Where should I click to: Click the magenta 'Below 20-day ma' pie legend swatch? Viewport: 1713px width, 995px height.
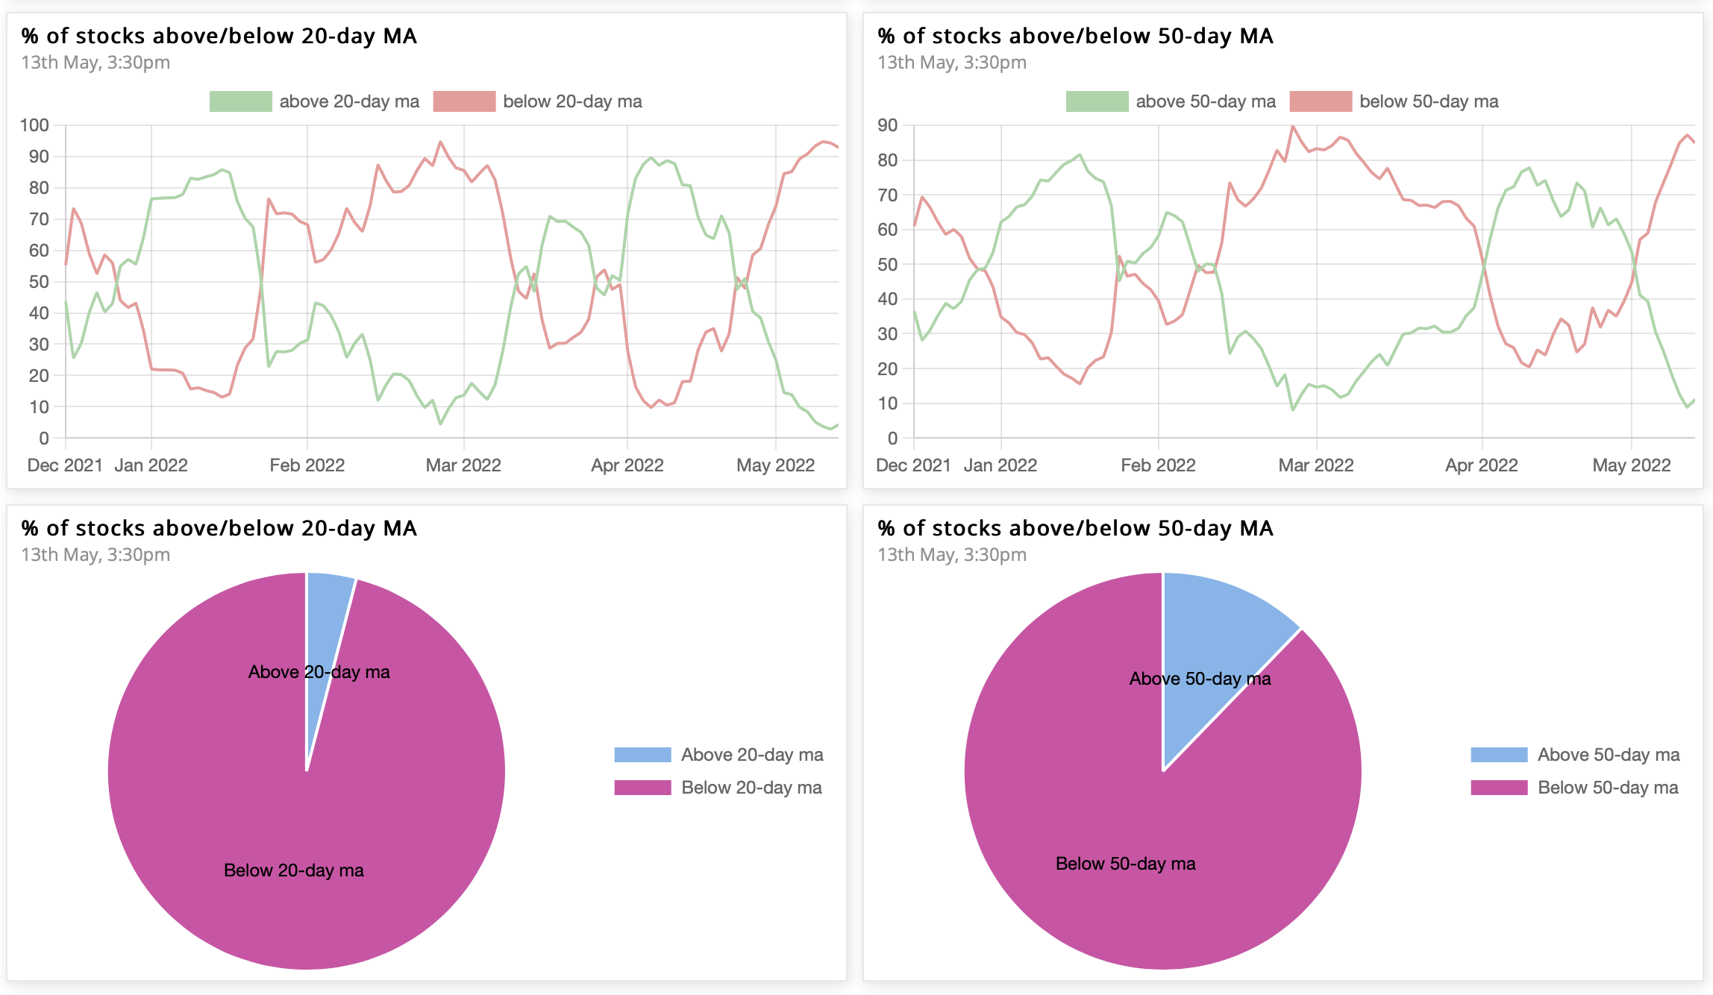pos(642,788)
